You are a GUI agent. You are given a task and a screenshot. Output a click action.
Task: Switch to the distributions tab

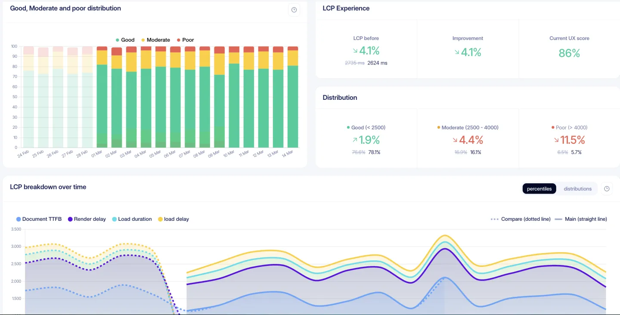pyautogui.click(x=577, y=188)
